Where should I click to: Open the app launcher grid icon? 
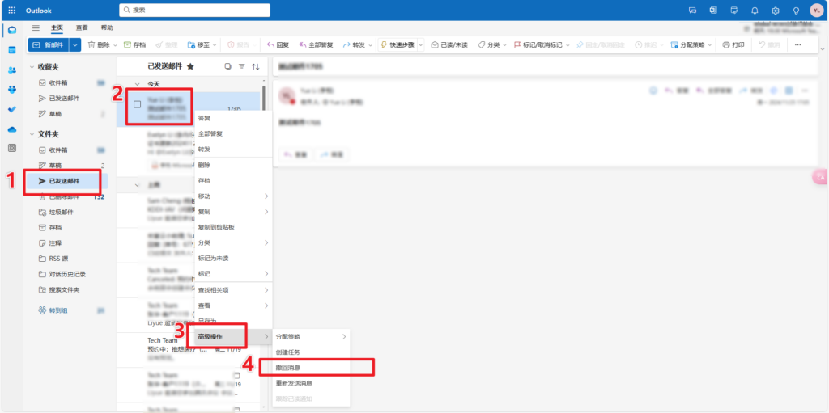[x=11, y=11]
